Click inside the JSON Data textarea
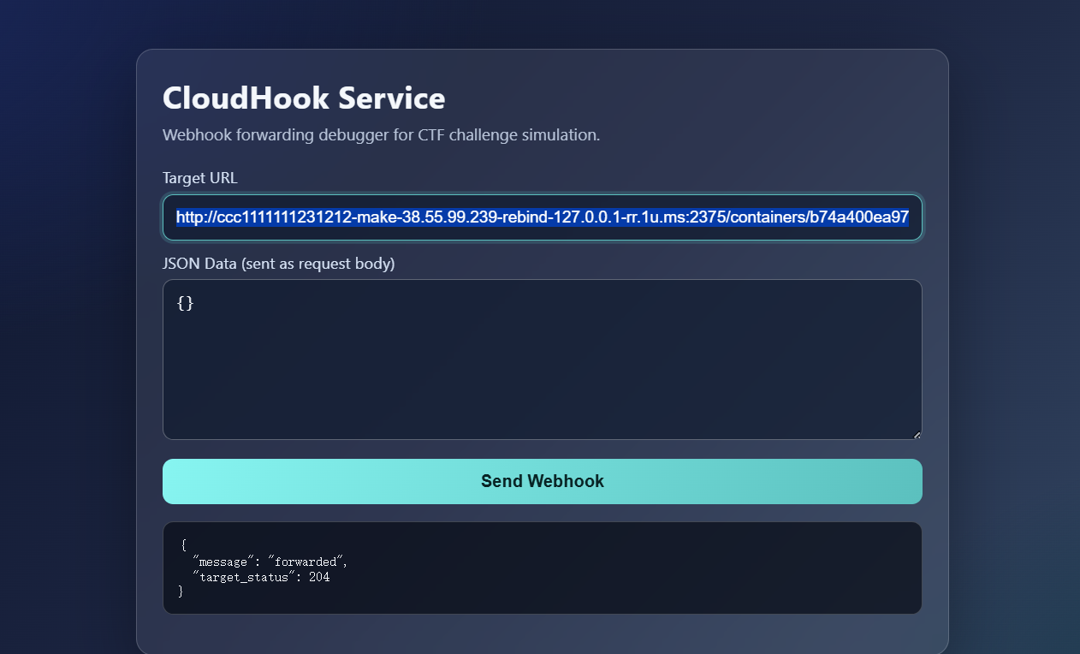The height and width of the screenshot is (654, 1080). [x=542, y=368]
